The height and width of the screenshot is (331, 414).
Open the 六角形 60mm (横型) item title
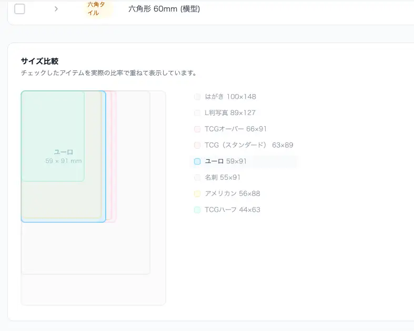click(164, 9)
